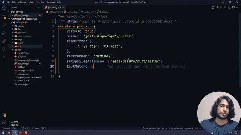The image size is (241, 135).
Task: Click letPlayWright in the breadcrumb
Action: click(x=55, y=12)
